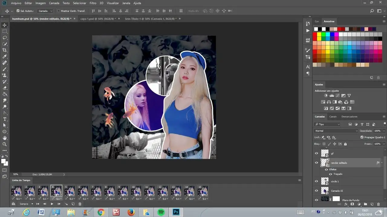
Task: Select frame 7 in the timeline
Action: click(x=96, y=191)
